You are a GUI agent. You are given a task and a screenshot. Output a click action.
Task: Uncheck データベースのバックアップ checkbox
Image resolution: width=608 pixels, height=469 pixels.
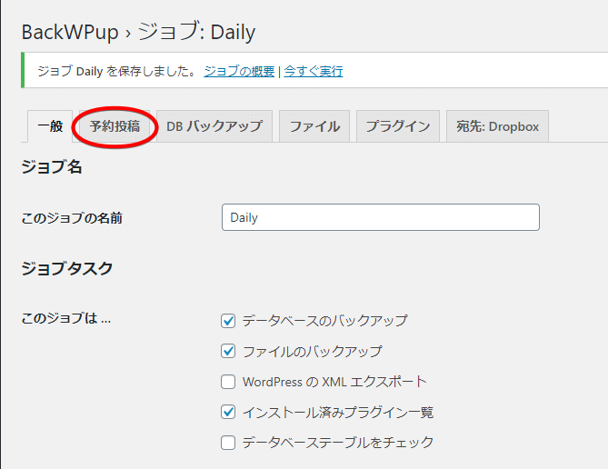click(x=228, y=321)
